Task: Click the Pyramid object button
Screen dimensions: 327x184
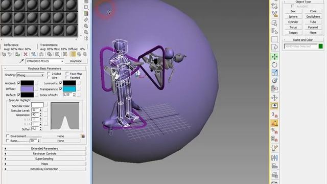Action: pyautogui.click(x=313, y=27)
